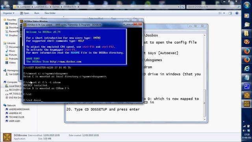Refresh the Explorer address bar

(183, 7)
